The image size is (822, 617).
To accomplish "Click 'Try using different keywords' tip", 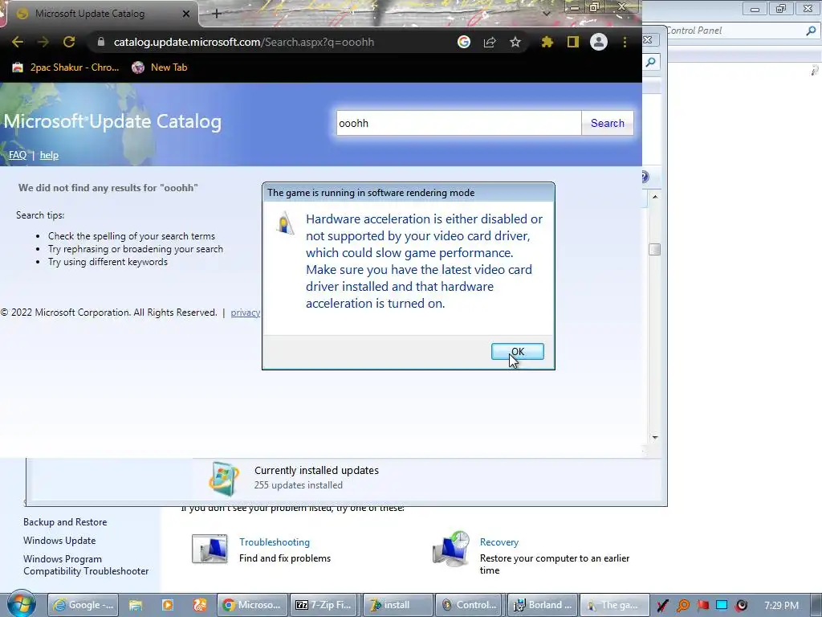I will (x=108, y=262).
